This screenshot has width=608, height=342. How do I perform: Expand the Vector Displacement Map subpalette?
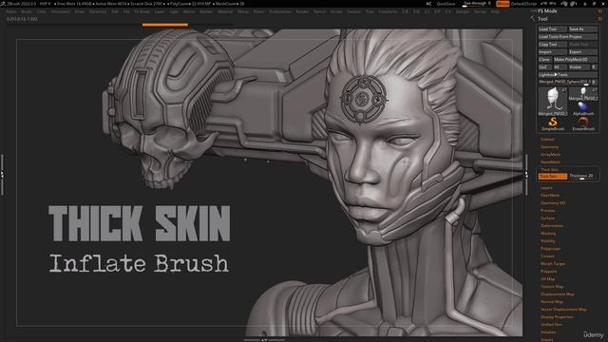[x=563, y=310]
